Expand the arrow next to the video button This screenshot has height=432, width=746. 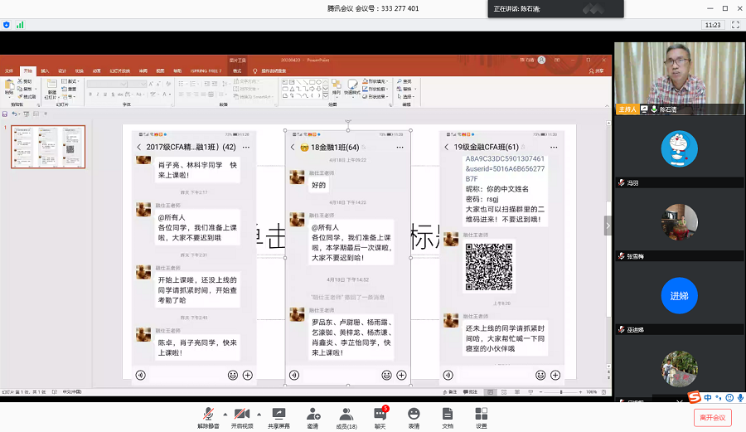(x=259, y=413)
